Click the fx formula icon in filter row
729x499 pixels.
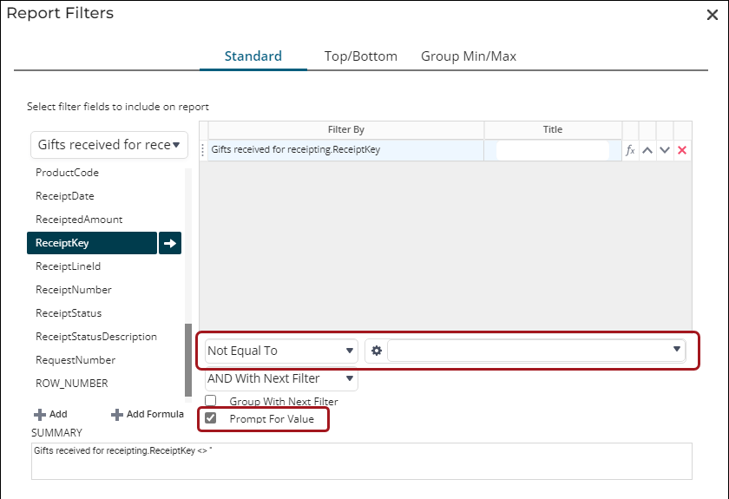click(x=630, y=150)
